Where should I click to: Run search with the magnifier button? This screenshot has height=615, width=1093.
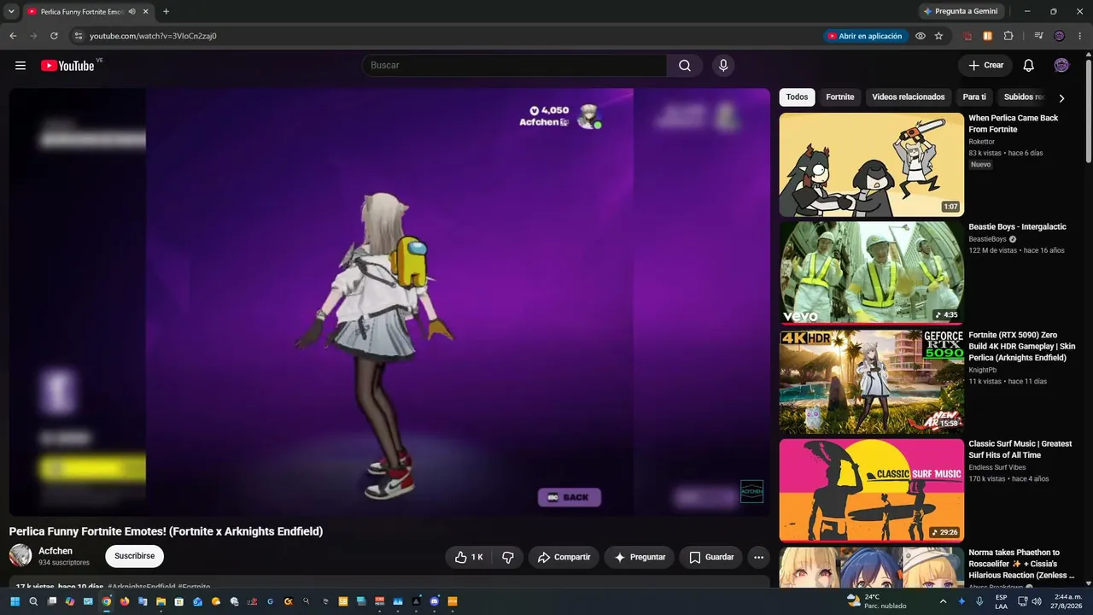[x=685, y=66]
